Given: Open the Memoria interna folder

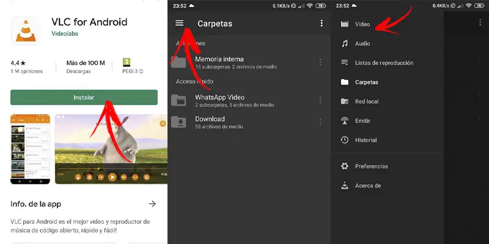Looking at the screenshot, I should 249,62.
